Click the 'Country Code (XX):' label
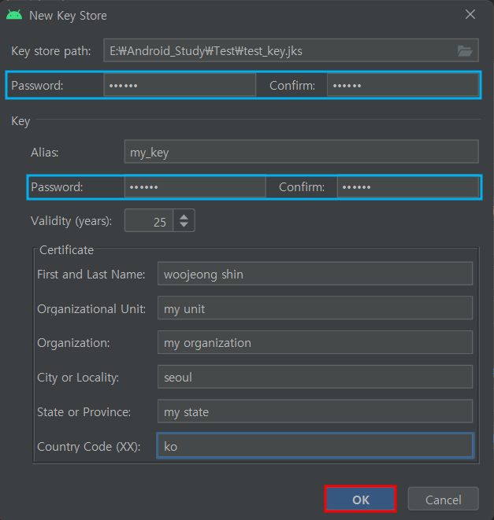Image resolution: width=494 pixels, height=520 pixels. coord(89,447)
